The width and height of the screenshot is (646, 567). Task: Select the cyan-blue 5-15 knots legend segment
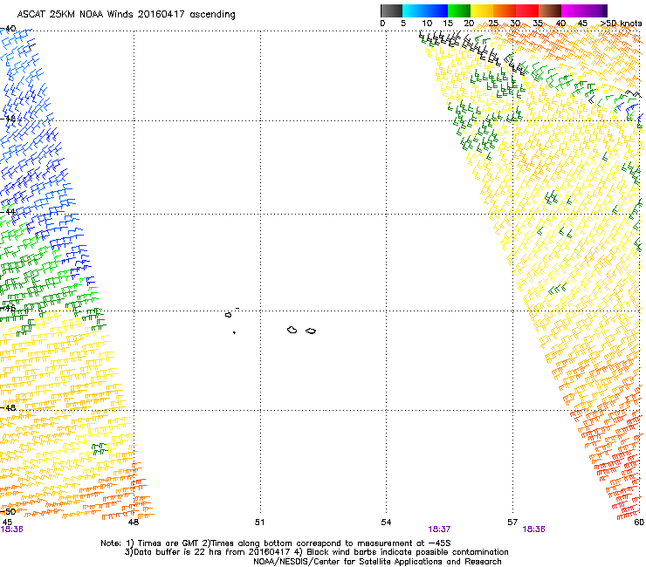pos(425,10)
